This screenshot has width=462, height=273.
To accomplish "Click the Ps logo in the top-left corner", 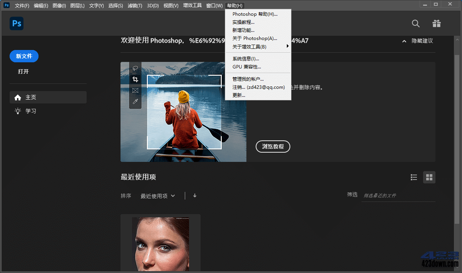I will 16,23.
